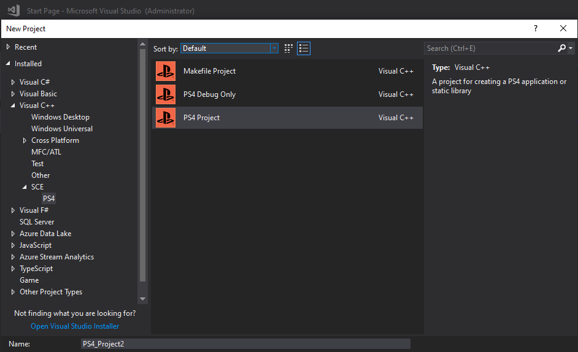
Task: Open the Sort by Default dropdown
Action: coord(229,48)
